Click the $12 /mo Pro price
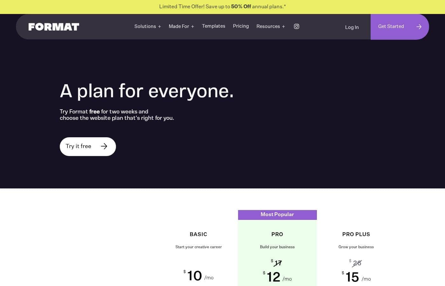Viewport: 445px width, 286px height. point(277,277)
